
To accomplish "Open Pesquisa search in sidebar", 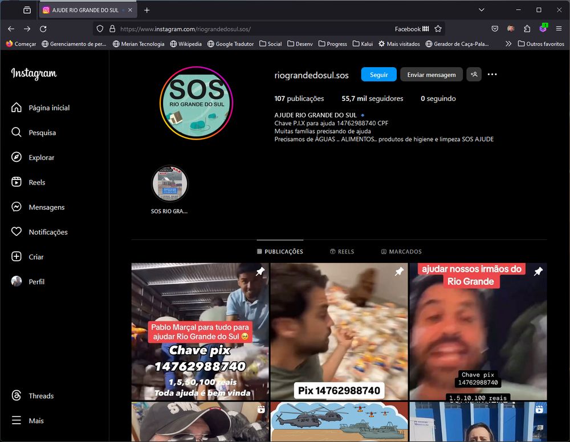I will click(x=34, y=133).
